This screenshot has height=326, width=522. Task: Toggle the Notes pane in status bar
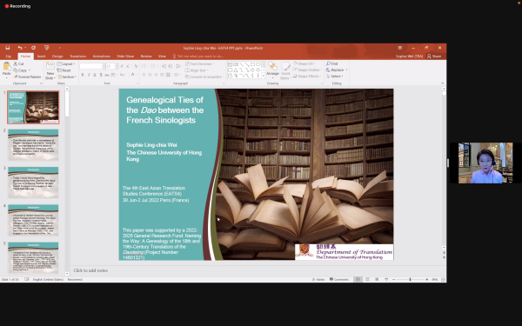(x=318, y=279)
